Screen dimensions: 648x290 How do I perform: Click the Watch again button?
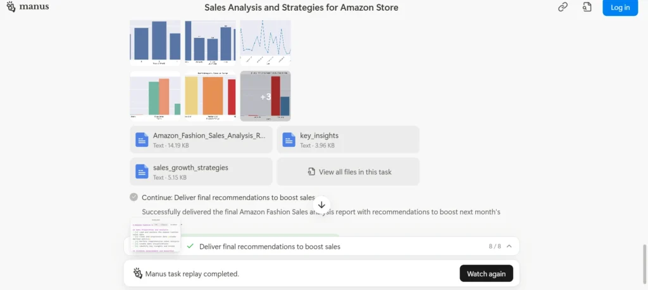[487, 274]
